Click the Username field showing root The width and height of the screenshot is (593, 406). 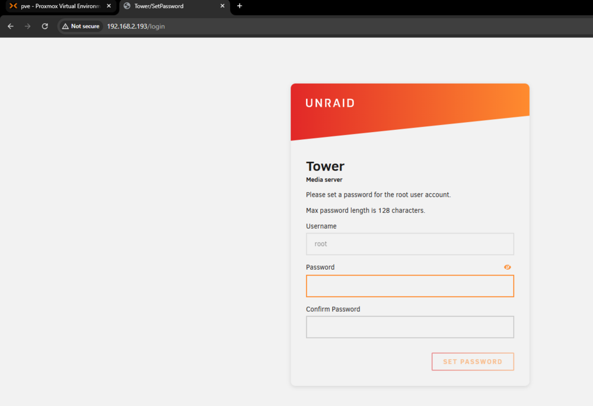(x=410, y=244)
